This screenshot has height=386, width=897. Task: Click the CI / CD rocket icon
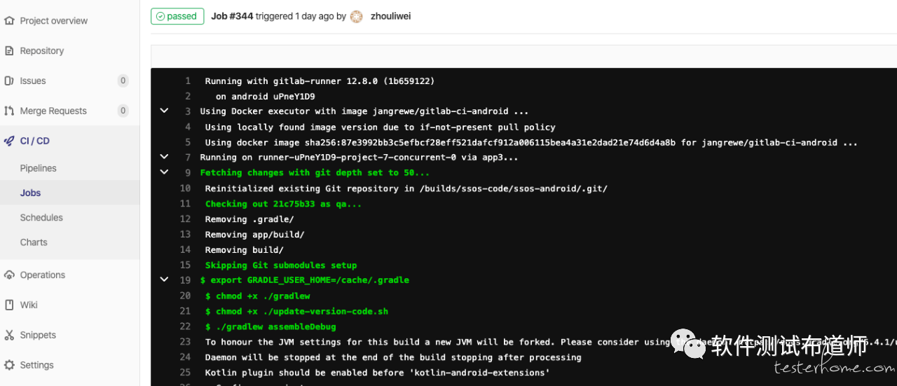pyautogui.click(x=9, y=141)
